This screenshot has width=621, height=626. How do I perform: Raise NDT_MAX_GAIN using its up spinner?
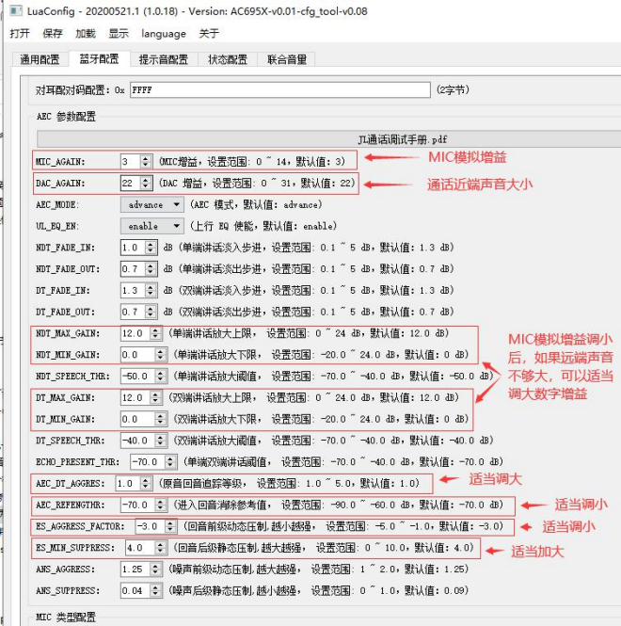(155, 329)
